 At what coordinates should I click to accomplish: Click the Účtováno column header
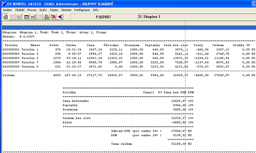click(x=111, y=45)
